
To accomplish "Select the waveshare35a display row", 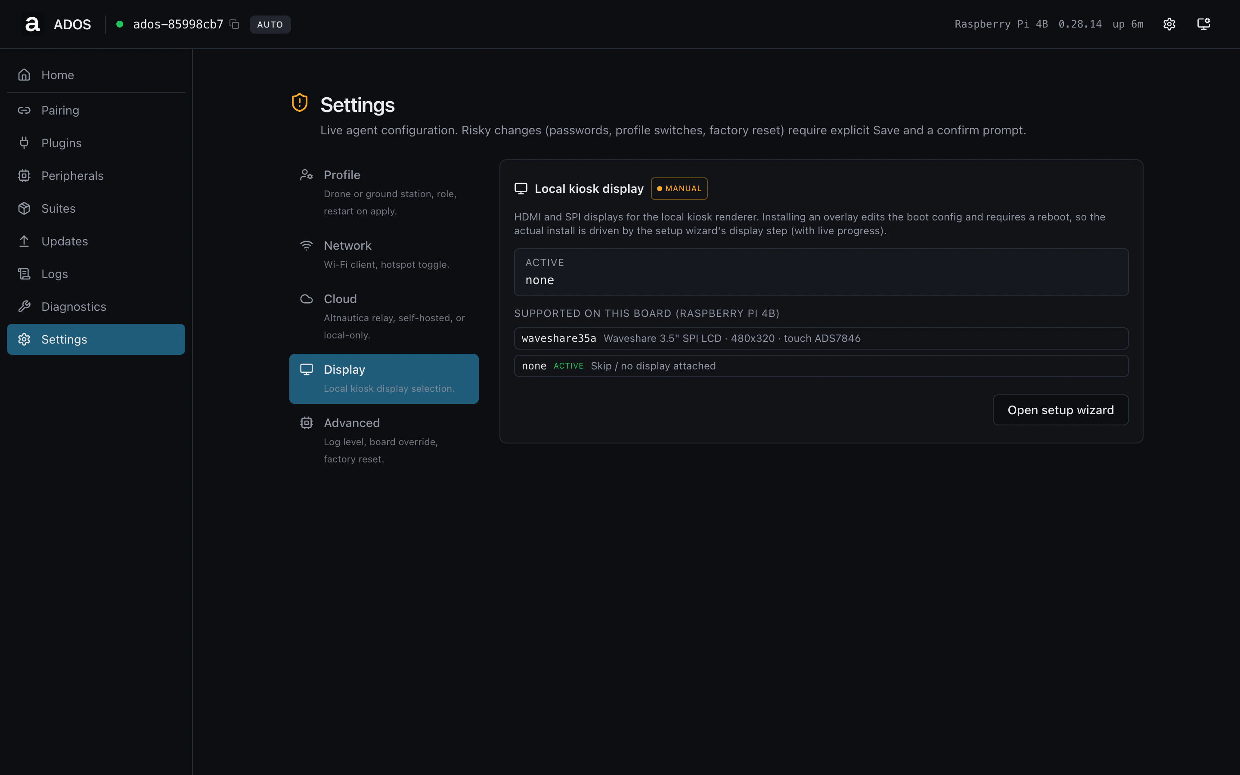I will [821, 338].
